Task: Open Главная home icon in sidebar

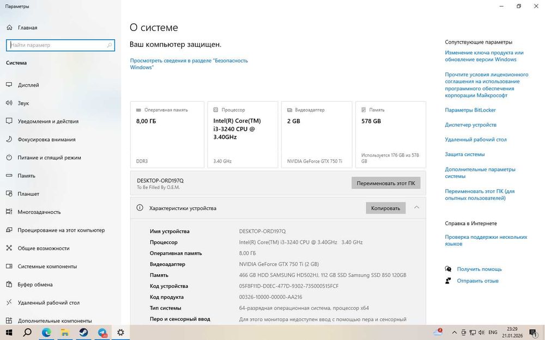Action: click(x=9, y=27)
